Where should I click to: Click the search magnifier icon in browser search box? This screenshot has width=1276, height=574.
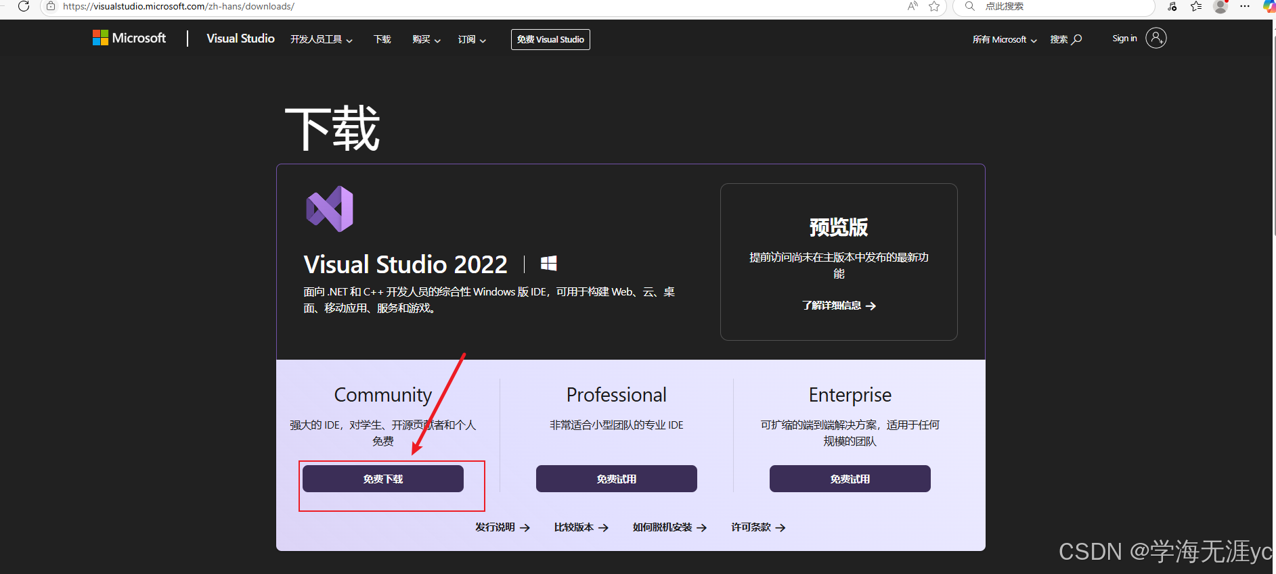tap(970, 6)
